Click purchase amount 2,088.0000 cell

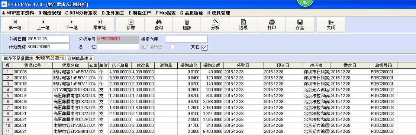[212, 102]
